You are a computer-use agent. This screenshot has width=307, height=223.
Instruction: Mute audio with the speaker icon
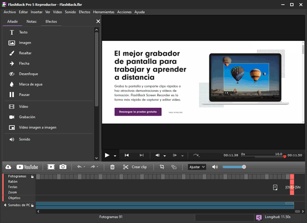pyautogui.click(x=215, y=167)
